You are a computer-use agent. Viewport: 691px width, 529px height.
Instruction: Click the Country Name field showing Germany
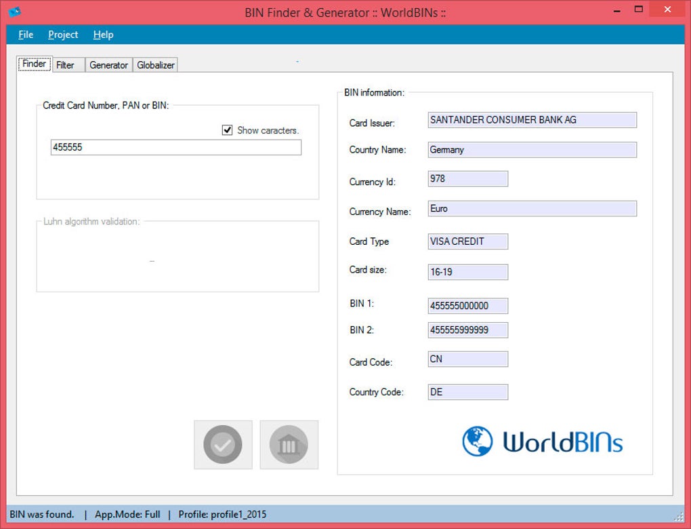[532, 150]
